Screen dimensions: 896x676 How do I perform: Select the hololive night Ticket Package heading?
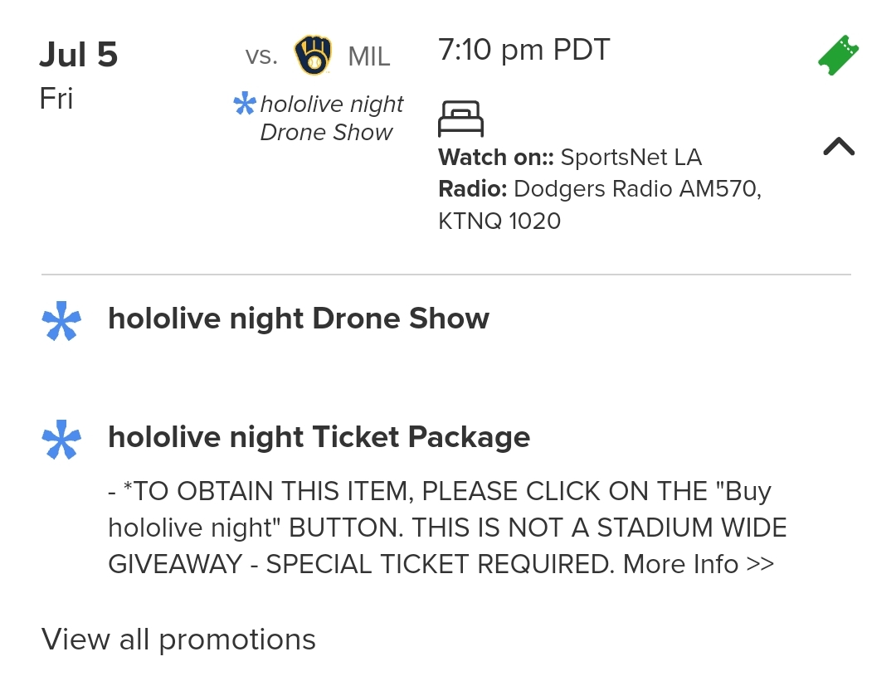pyautogui.click(x=319, y=437)
